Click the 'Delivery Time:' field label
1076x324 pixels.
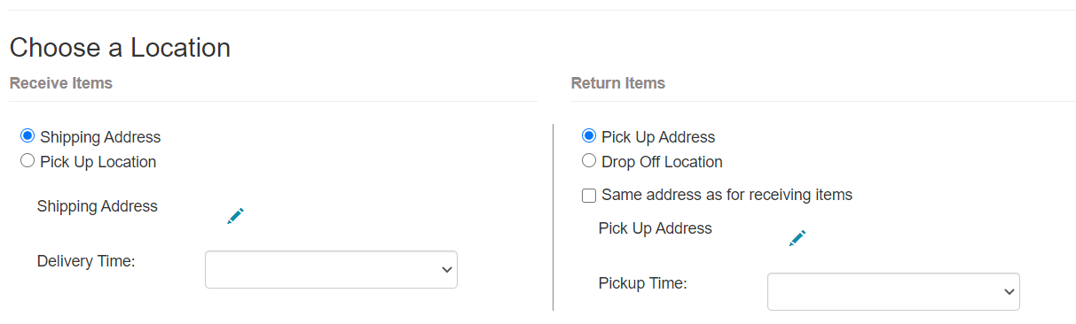[86, 261]
